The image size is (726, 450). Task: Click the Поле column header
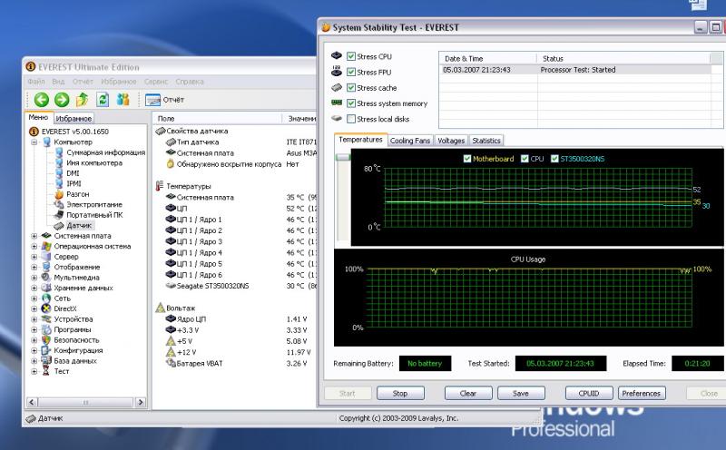pos(218,119)
